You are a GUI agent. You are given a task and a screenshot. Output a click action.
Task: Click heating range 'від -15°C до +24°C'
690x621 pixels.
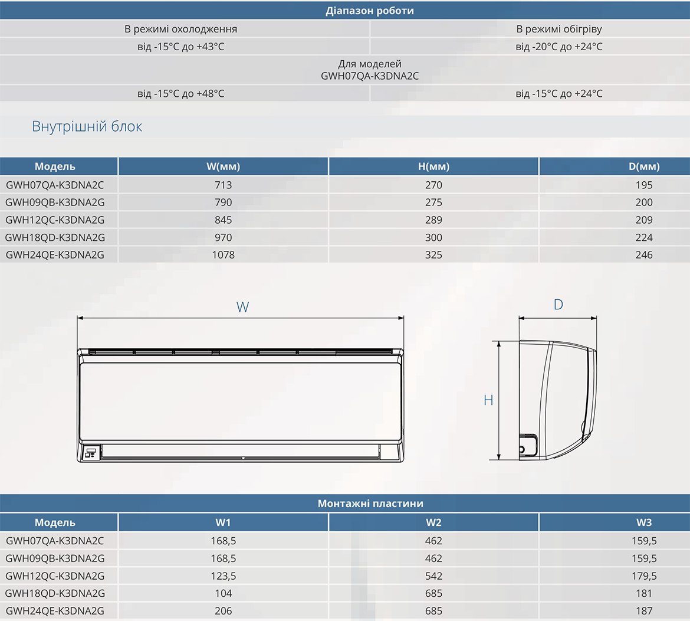click(559, 93)
